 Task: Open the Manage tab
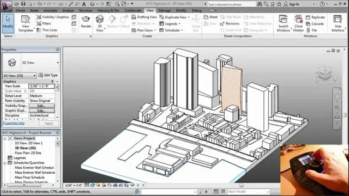[165, 10]
